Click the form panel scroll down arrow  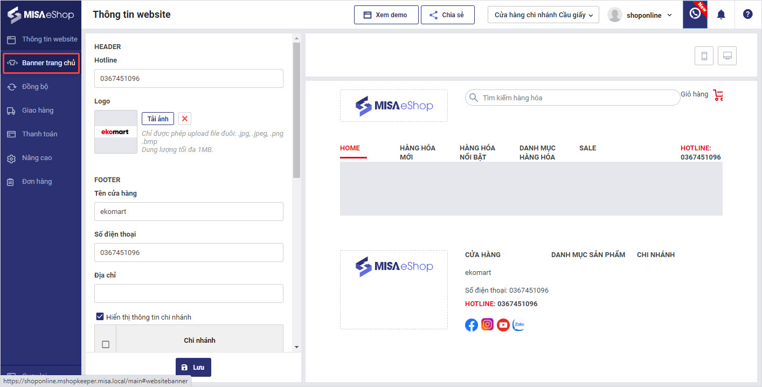296,347
